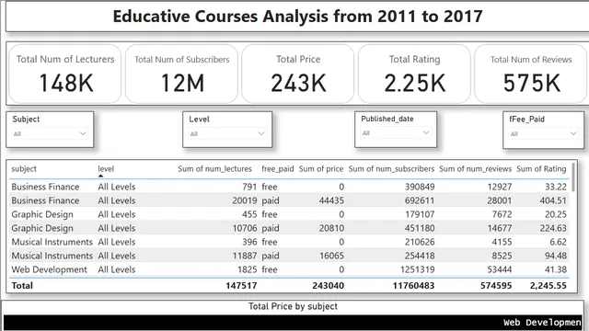Click the total subscribers value 11760483
The image size is (589, 331).
[413, 286]
